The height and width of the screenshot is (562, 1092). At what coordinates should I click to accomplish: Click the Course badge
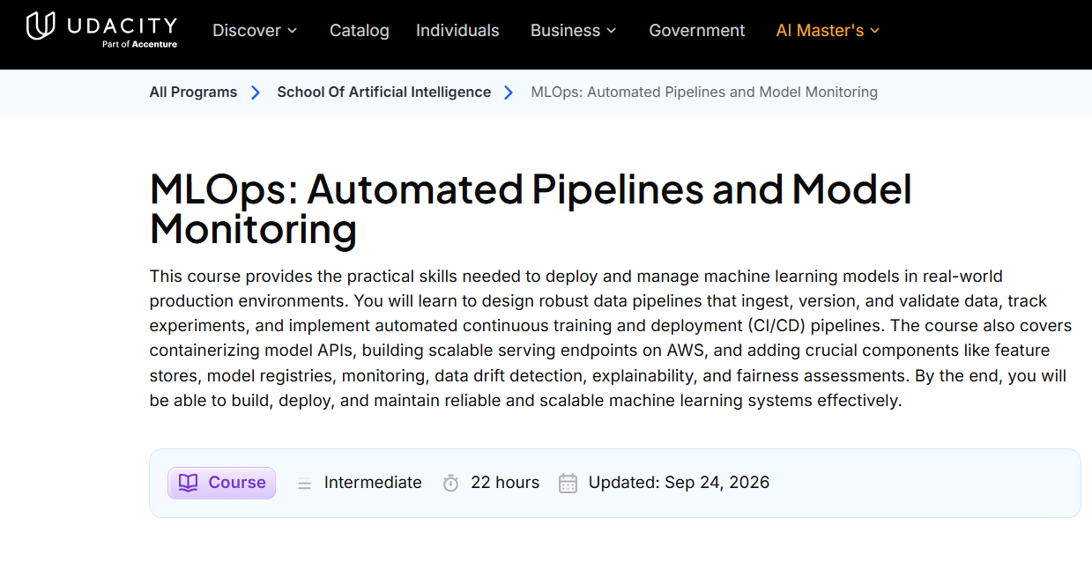click(221, 483)
